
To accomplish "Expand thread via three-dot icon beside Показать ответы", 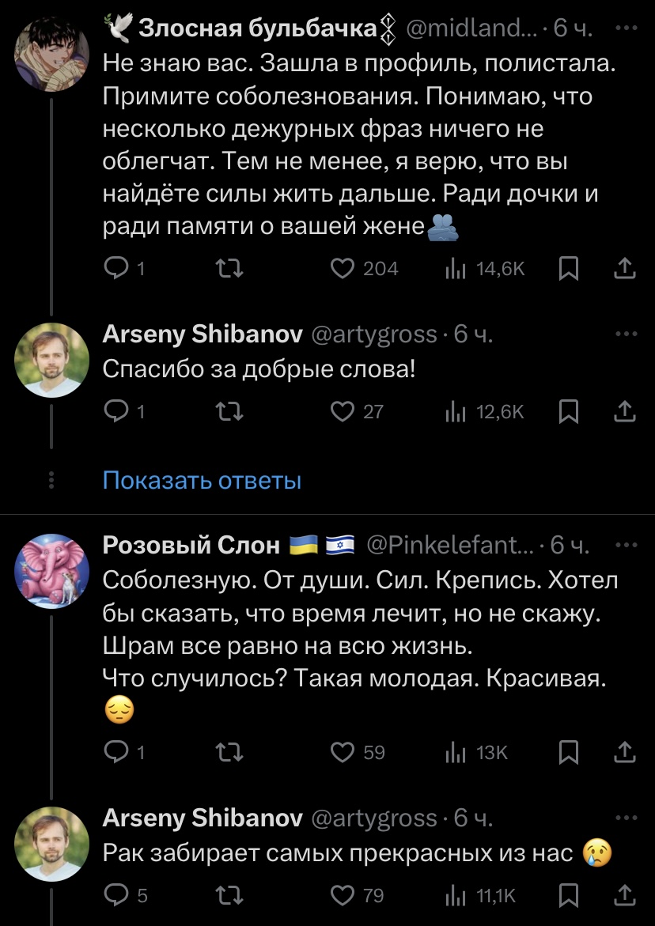I will pyautogui.click(x=51, y=480).
